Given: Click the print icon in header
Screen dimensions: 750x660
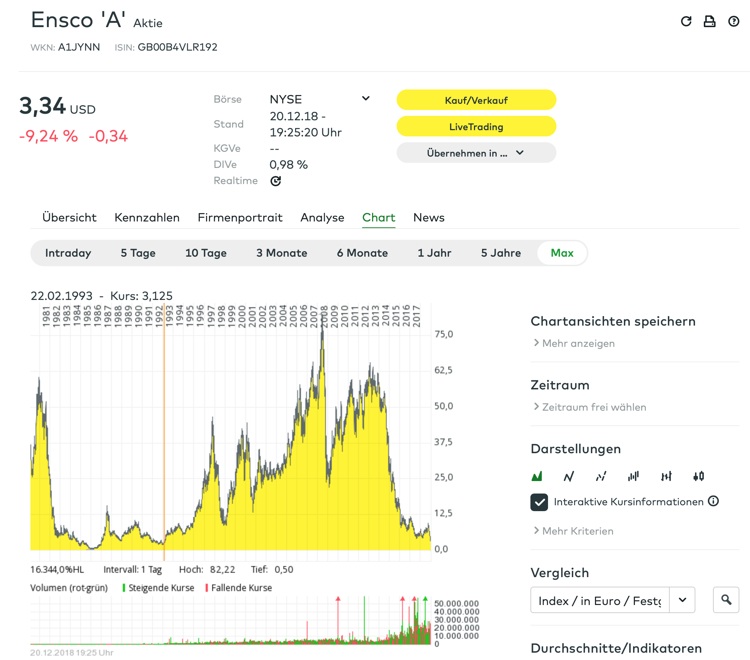Looking at the screenshot, I should click(x=709, y=21).
